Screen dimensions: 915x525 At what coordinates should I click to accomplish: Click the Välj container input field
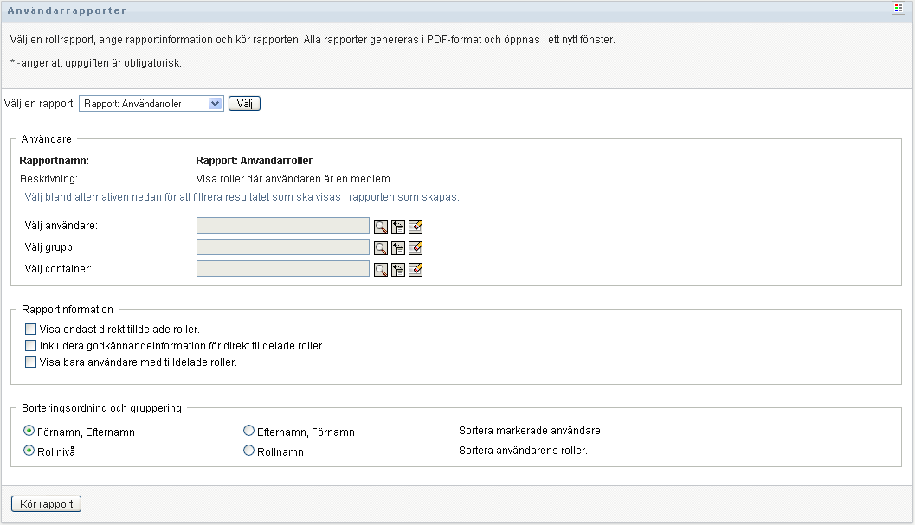click(x=283, y=269)
